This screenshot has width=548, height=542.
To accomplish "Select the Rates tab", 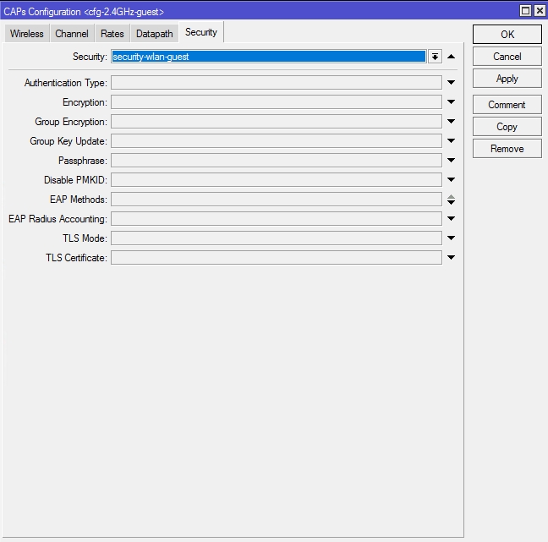I will (x=112, y=34).
